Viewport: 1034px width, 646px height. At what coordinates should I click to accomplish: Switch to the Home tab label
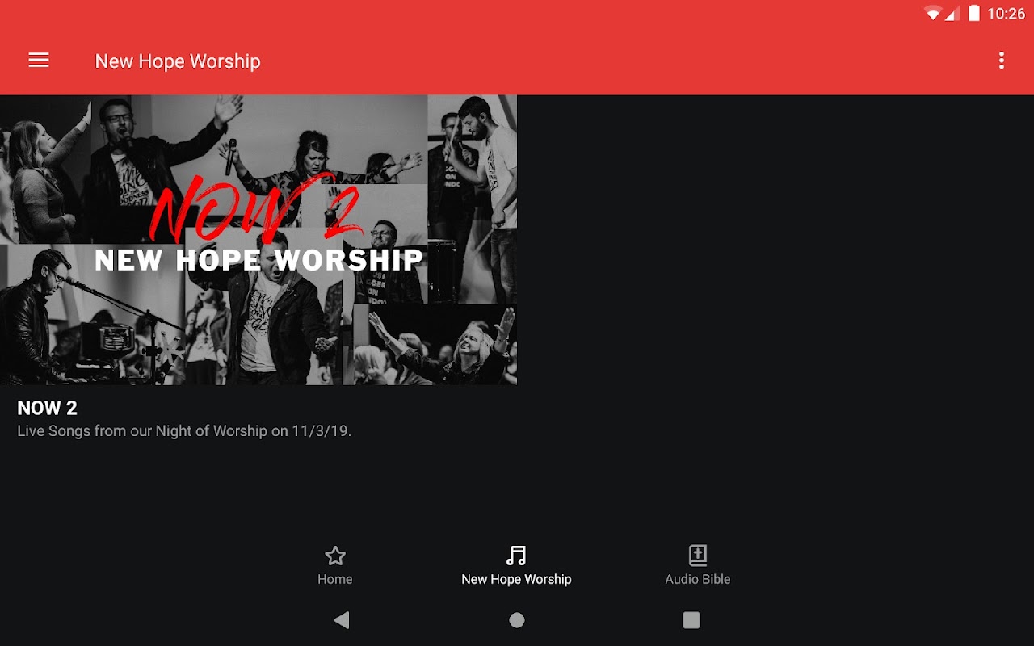334,579
